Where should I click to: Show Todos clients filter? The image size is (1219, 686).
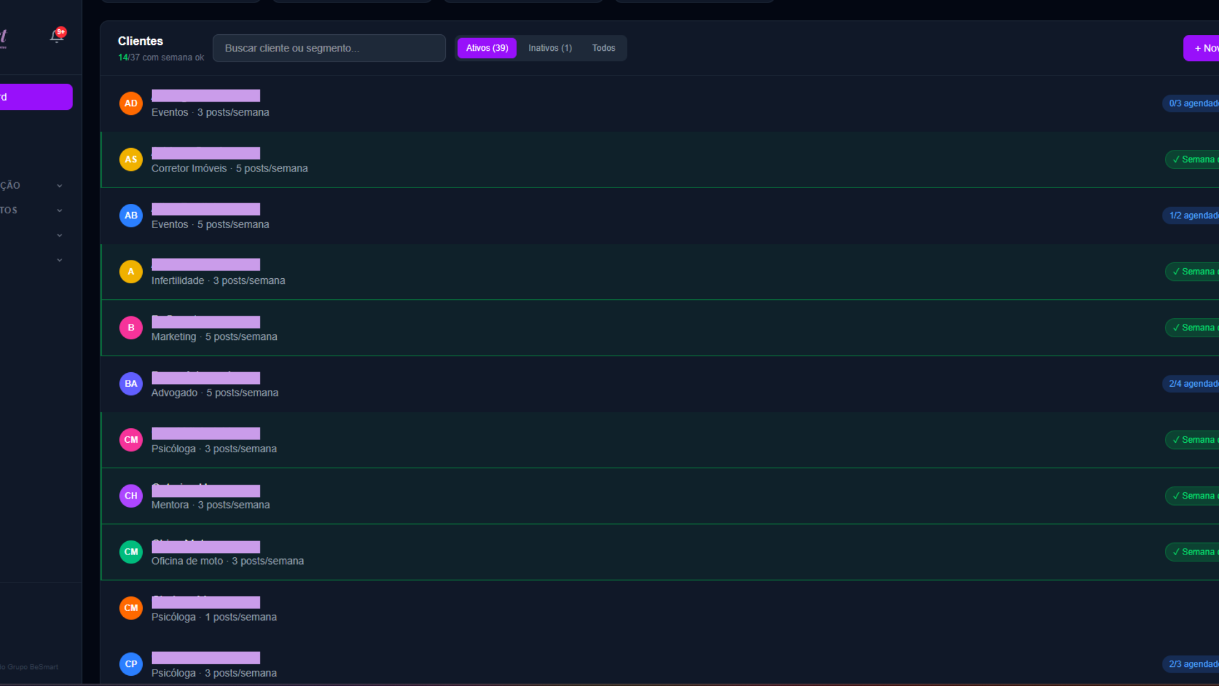[x=603, y=48]
